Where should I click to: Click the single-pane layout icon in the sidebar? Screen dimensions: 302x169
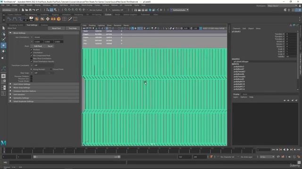click(3, 76)
